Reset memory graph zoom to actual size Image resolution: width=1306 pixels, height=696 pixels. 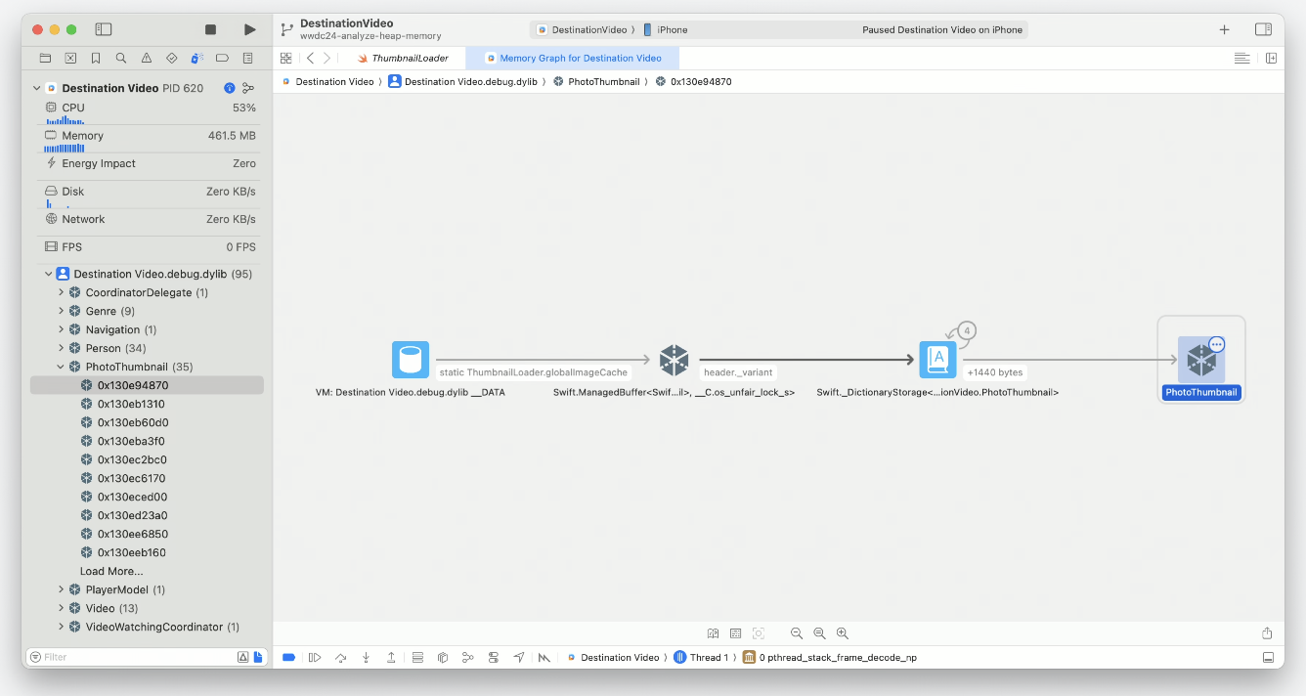[x=819, y=633]
